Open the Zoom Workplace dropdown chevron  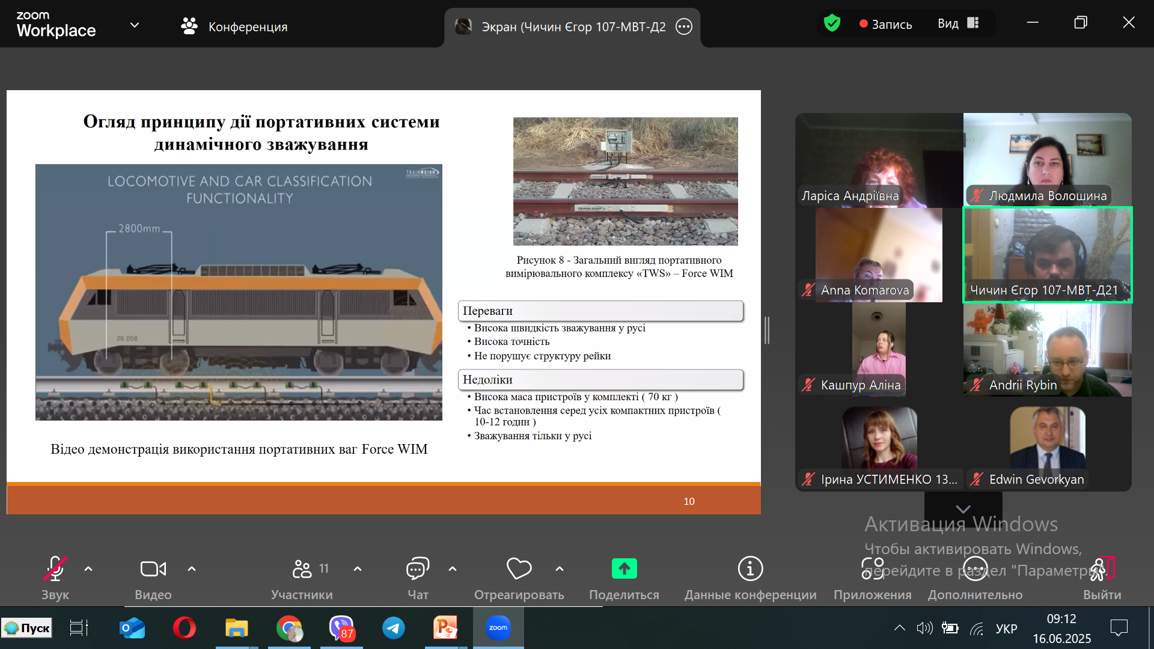pos(135,25)
